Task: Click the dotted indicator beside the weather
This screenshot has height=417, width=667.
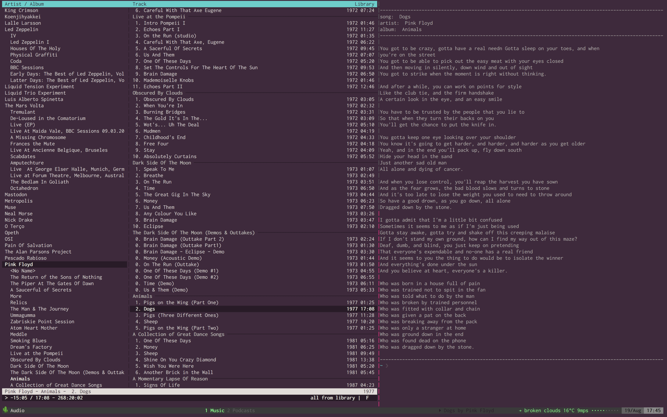Action: point(605,410)
